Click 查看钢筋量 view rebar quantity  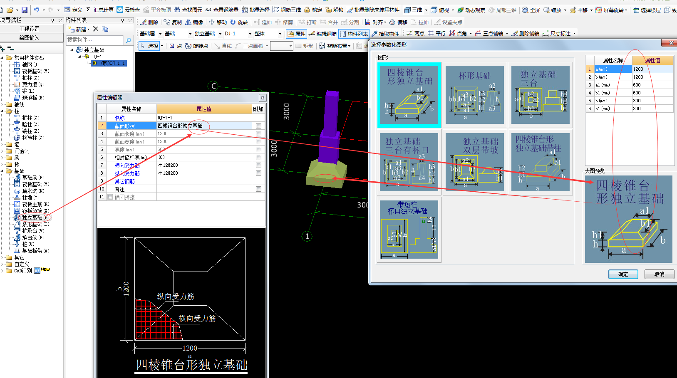(222, 10)
